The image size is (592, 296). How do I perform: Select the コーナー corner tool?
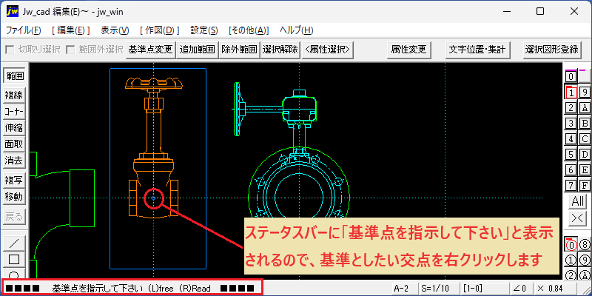click(x=14, y=112)
